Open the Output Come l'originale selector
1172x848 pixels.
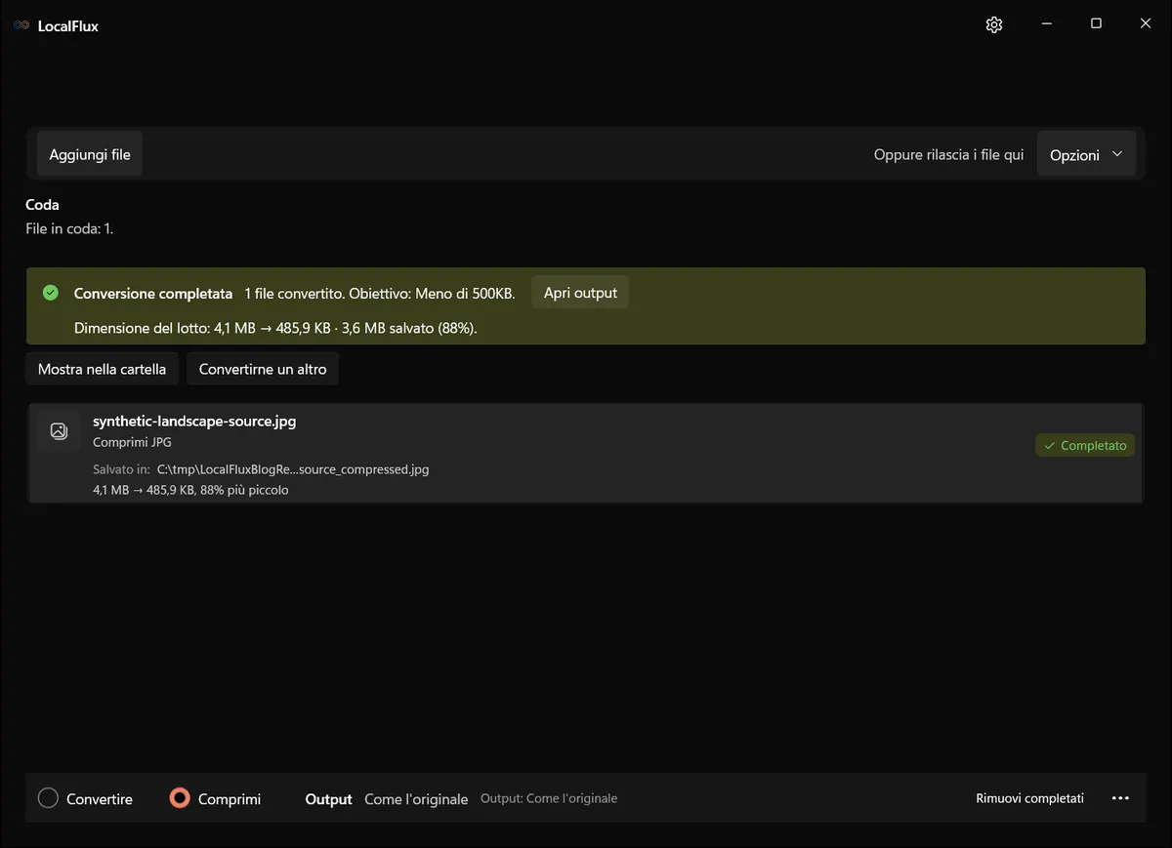387,798
